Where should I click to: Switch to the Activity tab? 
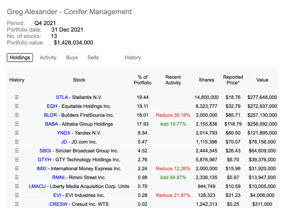(48, 57)
